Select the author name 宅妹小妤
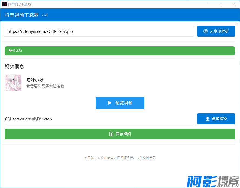 (x=35, y=80)
